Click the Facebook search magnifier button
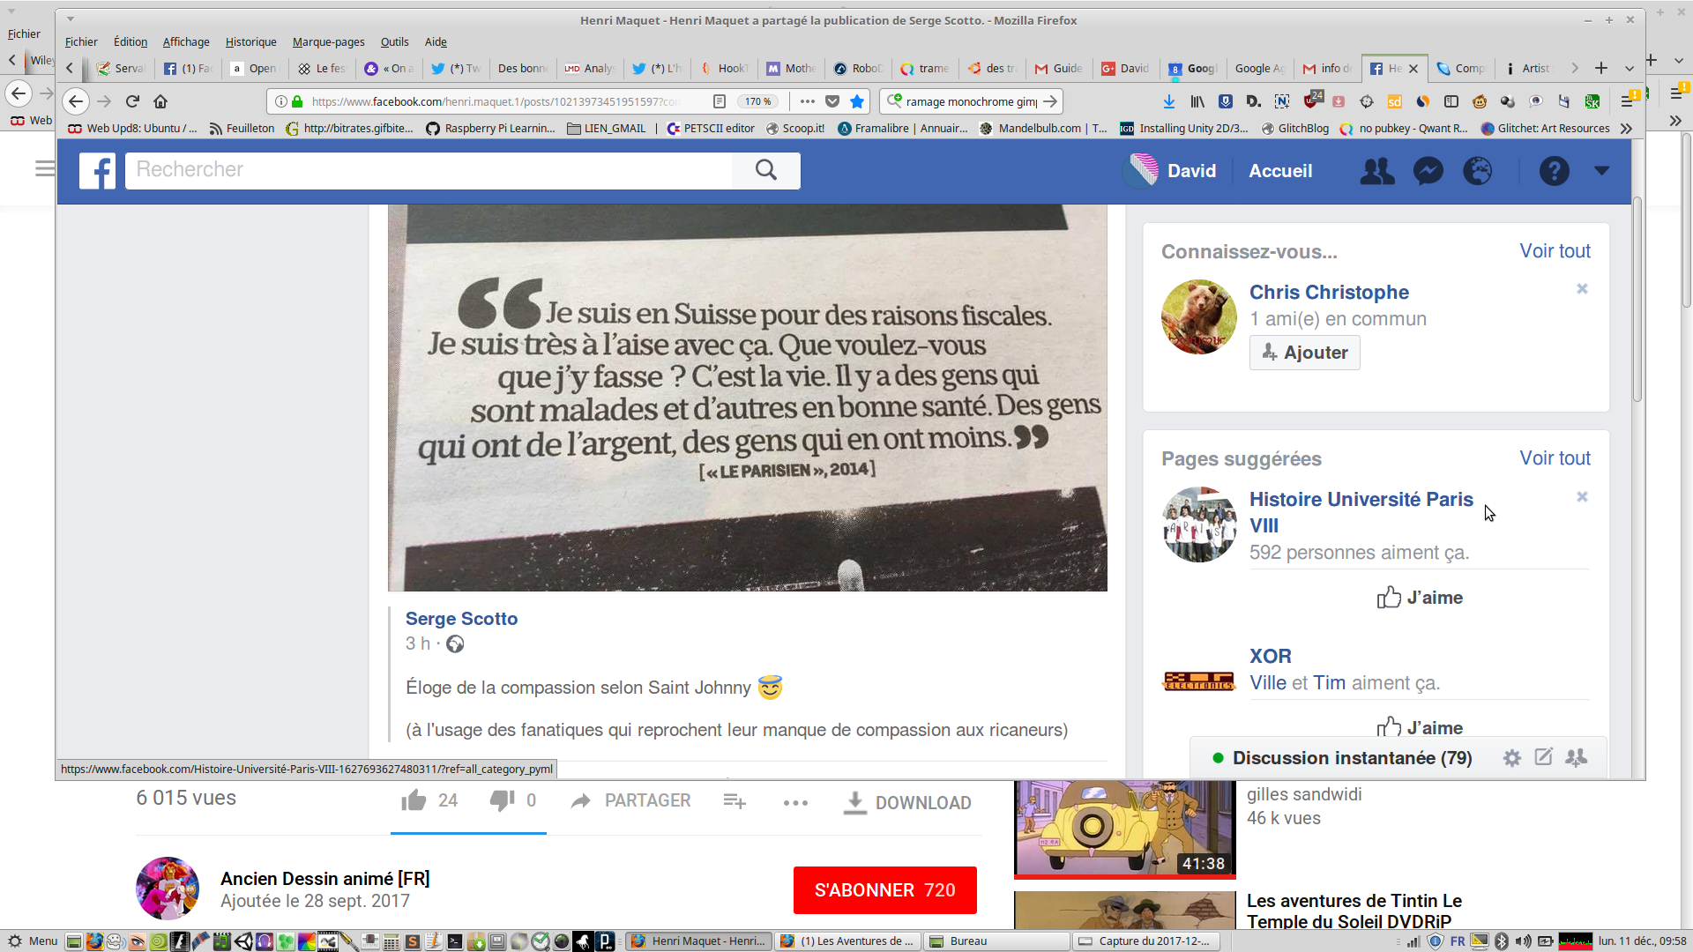Image resolution: width=1693 pixels, height=952 pixels. (765, 170)
